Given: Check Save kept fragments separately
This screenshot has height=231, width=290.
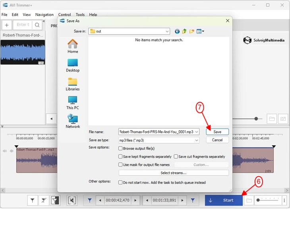Looking at the screenshot, I should tap(120, 156).
